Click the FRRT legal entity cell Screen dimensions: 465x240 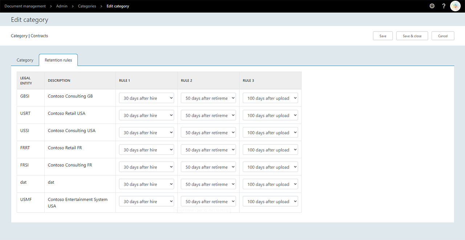31,150
